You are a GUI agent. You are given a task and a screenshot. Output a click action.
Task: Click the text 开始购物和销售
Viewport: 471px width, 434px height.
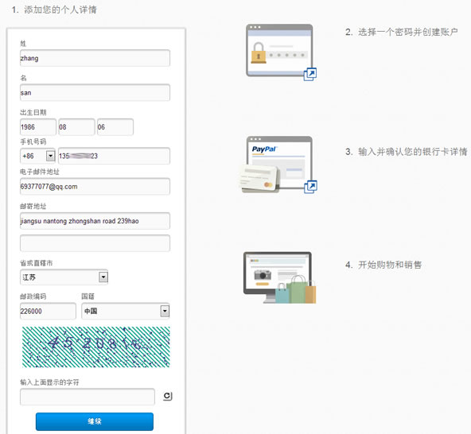(x=390, y=265)
